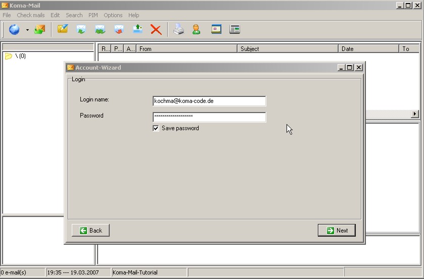Uncheck the Save password checkbox
Viewport: 424px width, 279px height.
[156, 128]
